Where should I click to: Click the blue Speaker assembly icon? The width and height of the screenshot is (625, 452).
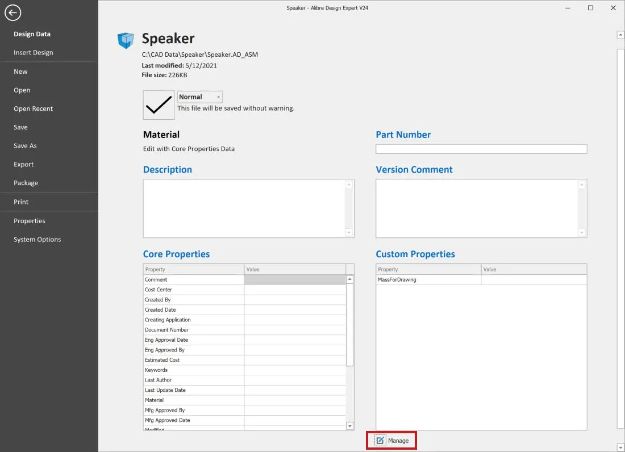click(126, 40)
